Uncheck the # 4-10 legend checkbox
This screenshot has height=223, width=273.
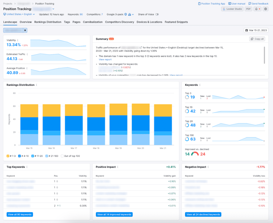pyautogui.click(x=19, y=156)
